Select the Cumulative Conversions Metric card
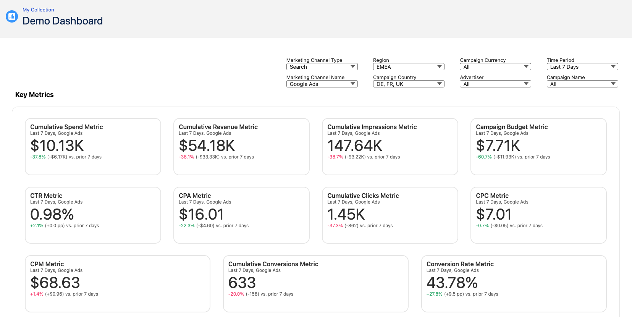The width and height of the screenshot is (632, 317). [x=315, y=283]
